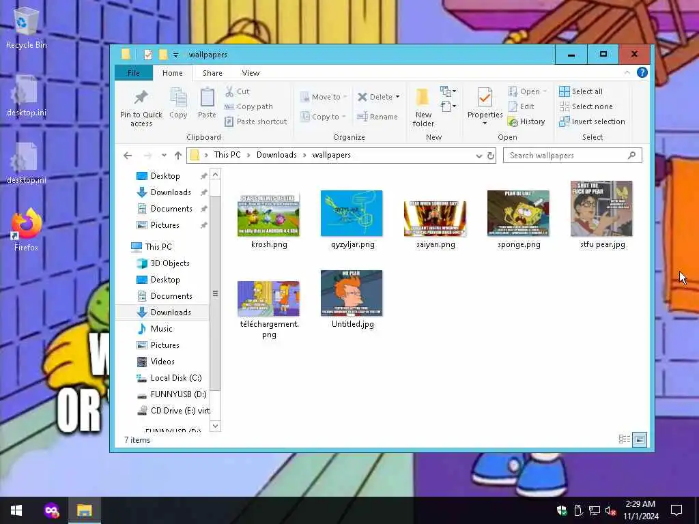Click the muted volume tray icon
This screenshot has height=524, width=699.
610,510
